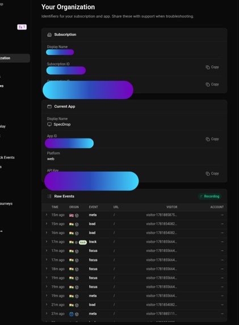This screenshot has height=325, width=239.
Task: Click the Subscription section title
Action: click(x=65, y=35)
